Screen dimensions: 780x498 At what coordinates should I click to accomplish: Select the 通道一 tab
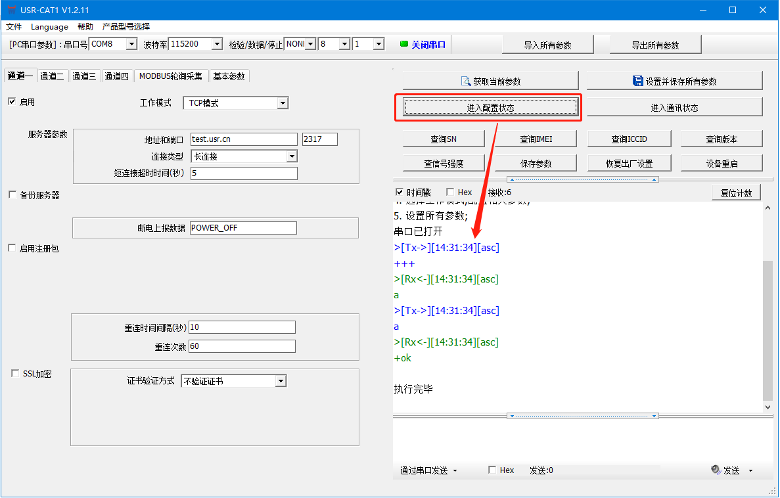pos(20,76)
